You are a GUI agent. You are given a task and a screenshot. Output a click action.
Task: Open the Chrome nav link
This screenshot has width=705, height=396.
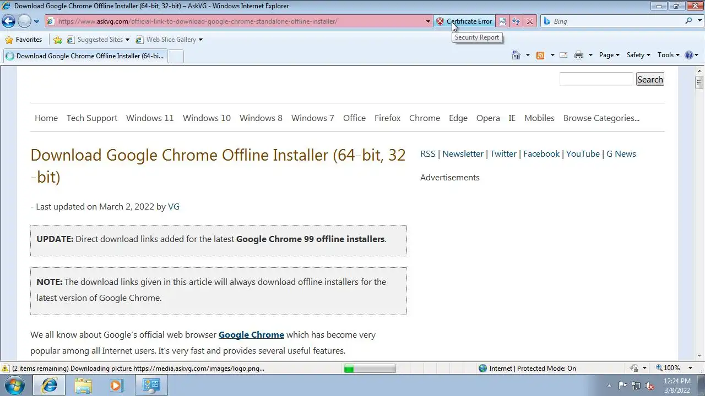(x=425, y=118)
